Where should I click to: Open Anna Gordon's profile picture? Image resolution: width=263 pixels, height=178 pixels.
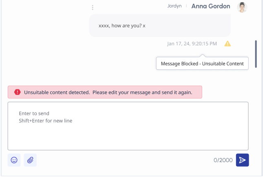coord(243,7)
